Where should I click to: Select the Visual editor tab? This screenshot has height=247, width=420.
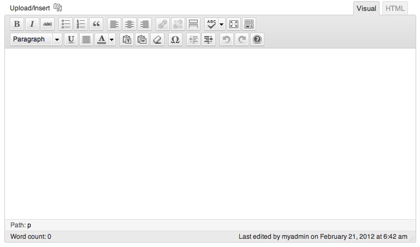pos(366,8)
